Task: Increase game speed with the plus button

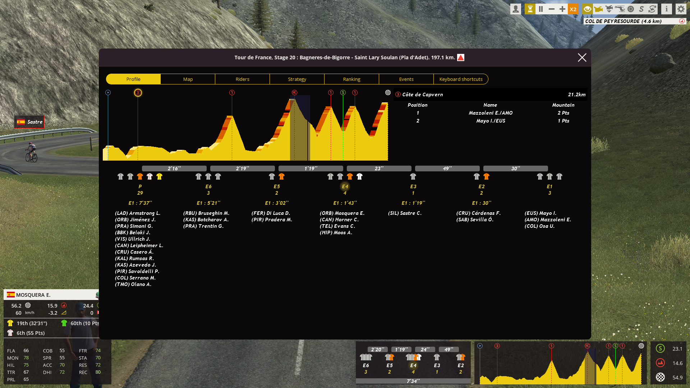Action: [x=562, y=9]
